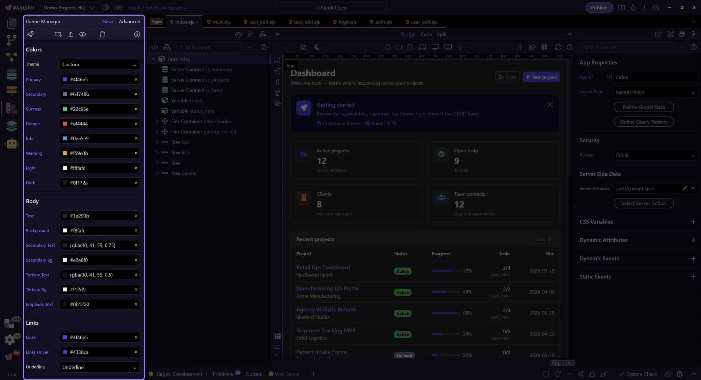
Task: Click the Primary color swatch
Action: pyautogui.click(x=65, y=79)
